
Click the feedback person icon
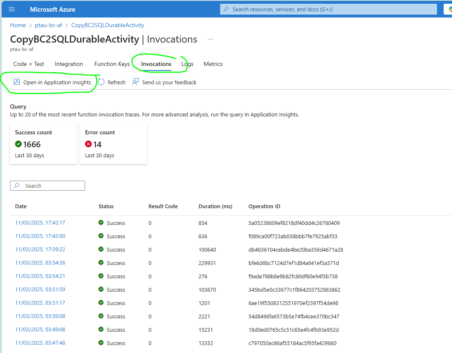pos(136,82)
